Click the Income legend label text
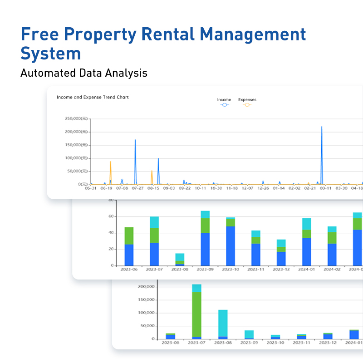The image size is (363, 363). point(224,99)
